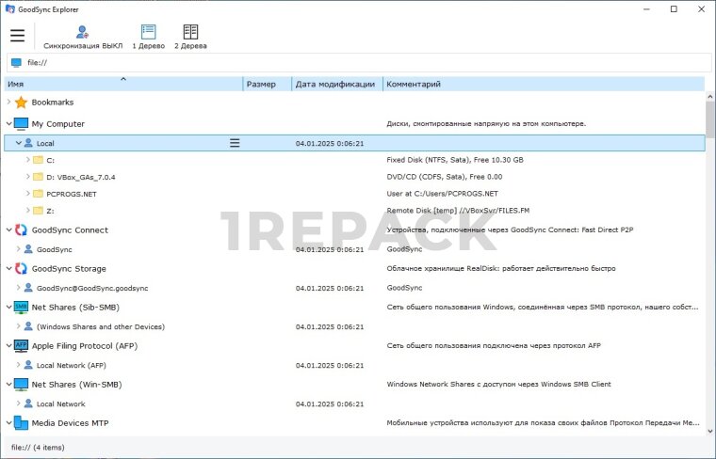Sort by Дата модификации column header
The image size is (716, 459).
[335, 85]
